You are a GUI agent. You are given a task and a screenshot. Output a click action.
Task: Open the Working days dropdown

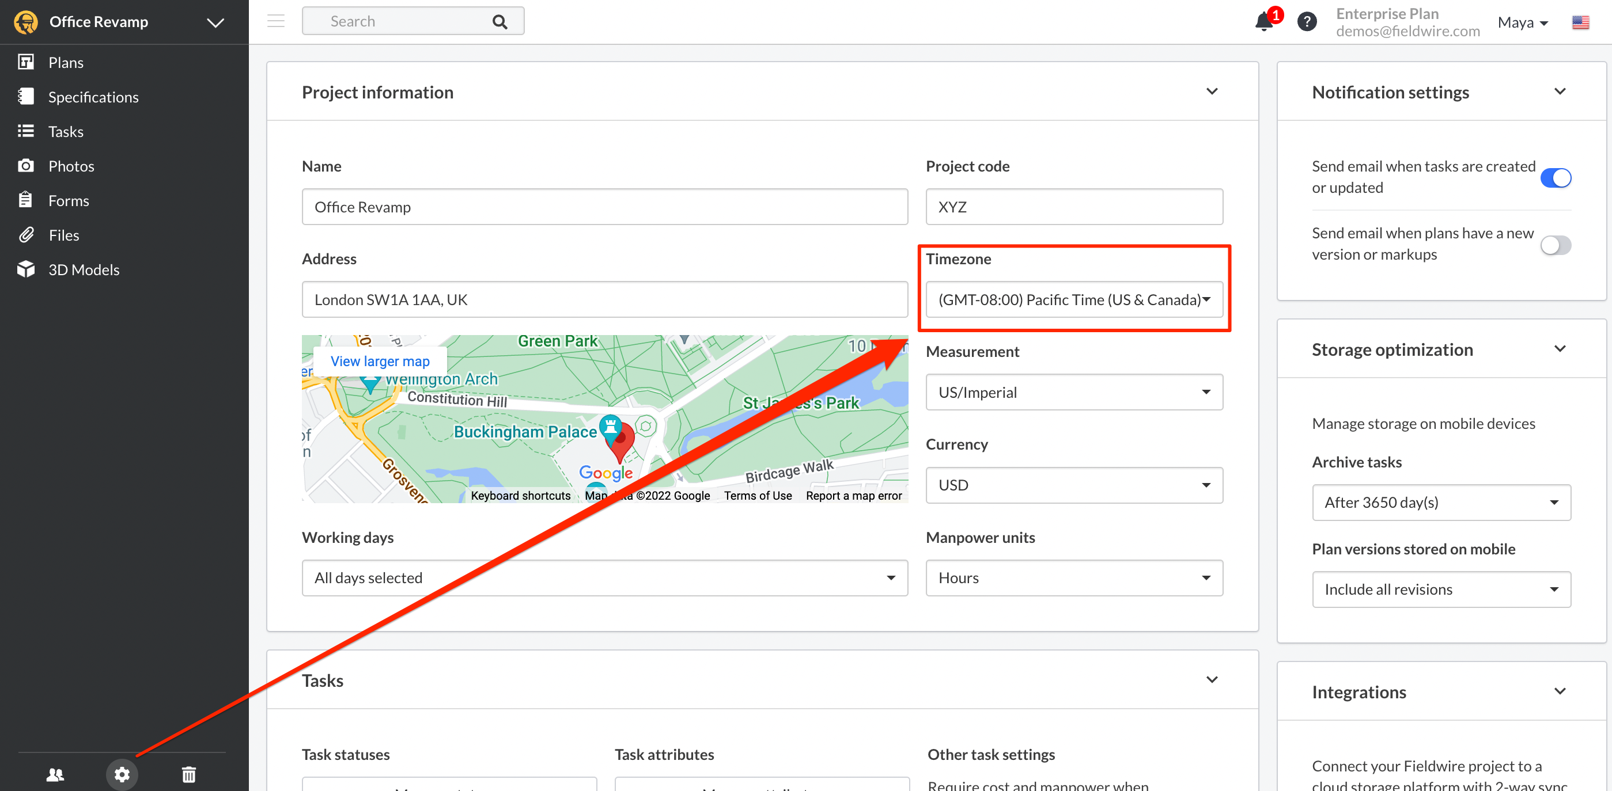[x=604, y=578]
